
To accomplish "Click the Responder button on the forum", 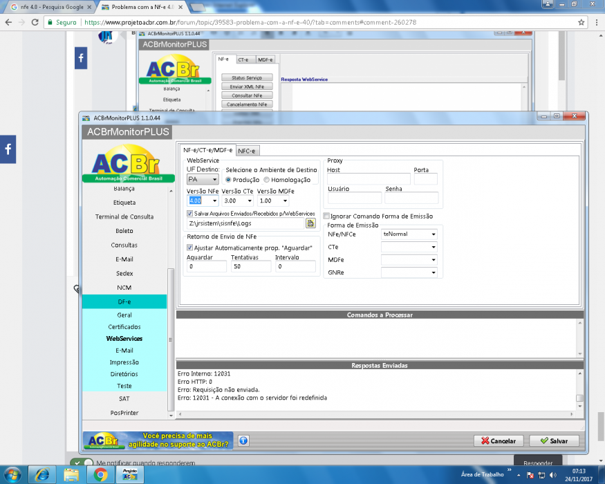I will coord(538,462).
